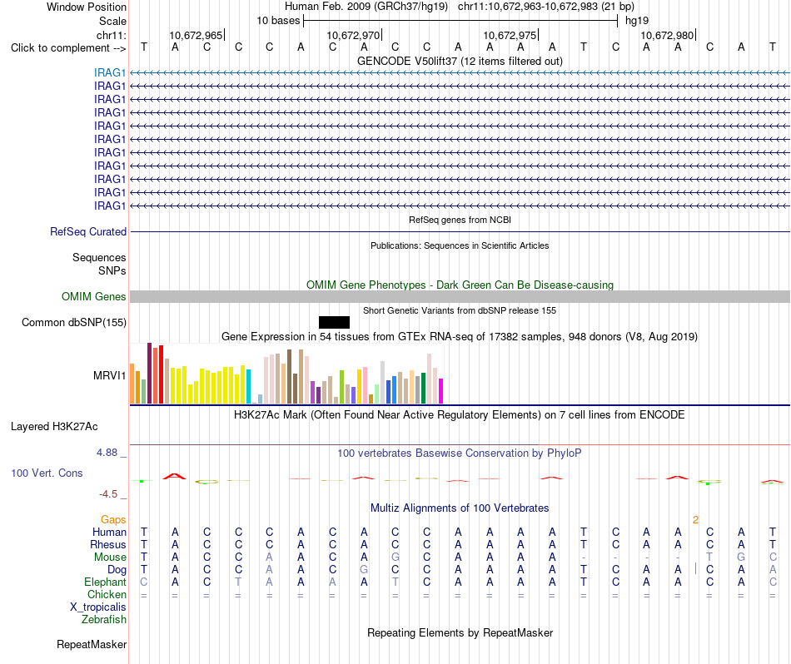Click the dark green GTEx expression bar
Viewport: 791px width, 664px height.
click(x=423, y=389)
